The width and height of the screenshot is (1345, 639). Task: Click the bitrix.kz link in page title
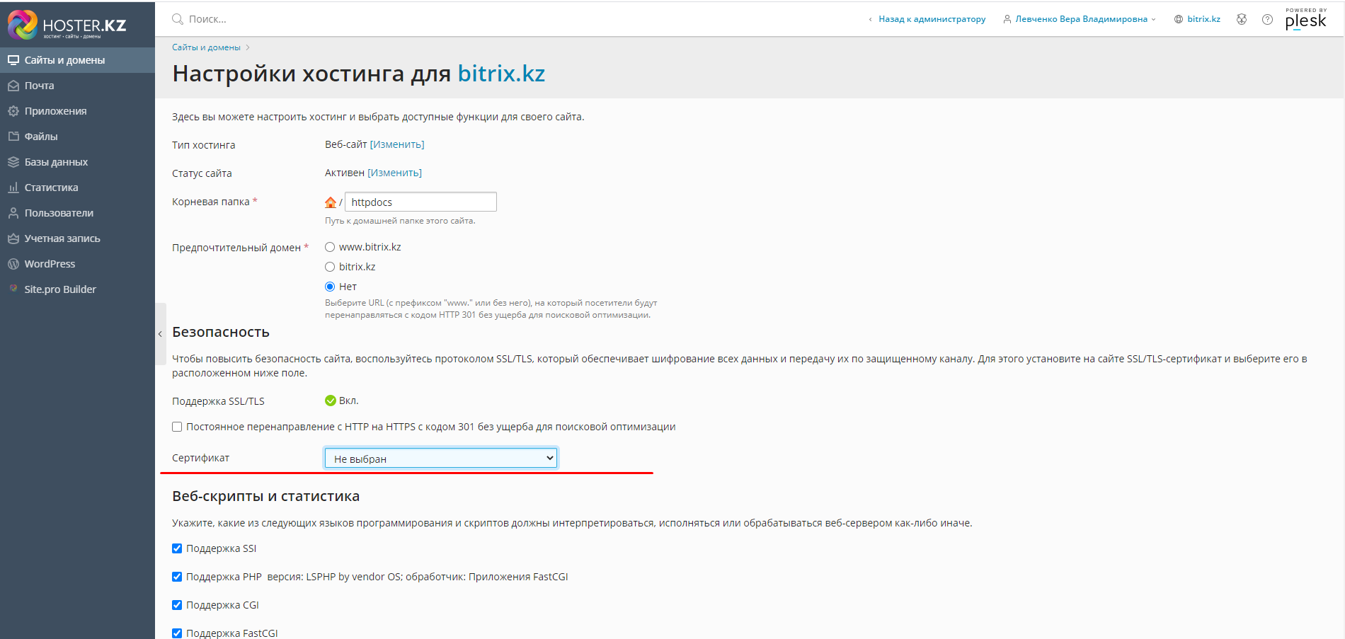(x=501, y=74)
